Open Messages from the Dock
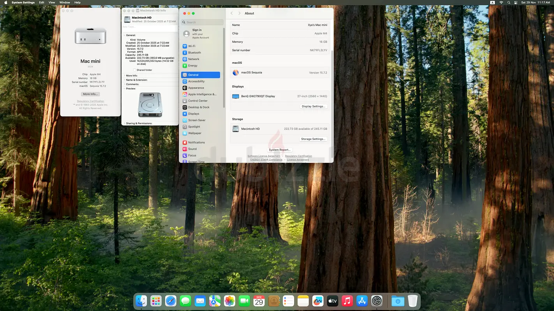Image resolution: width=554 pixels, height=311 pixels. point(185,301)
